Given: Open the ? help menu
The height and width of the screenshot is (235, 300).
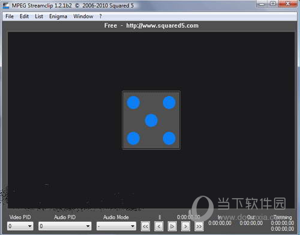Looking at the screenshot, I should point(100,16).
